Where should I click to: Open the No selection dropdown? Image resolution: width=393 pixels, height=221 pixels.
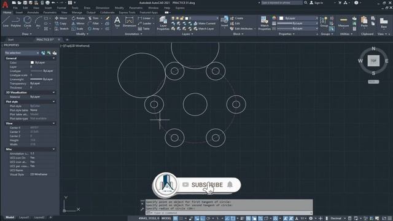[22, 53]
